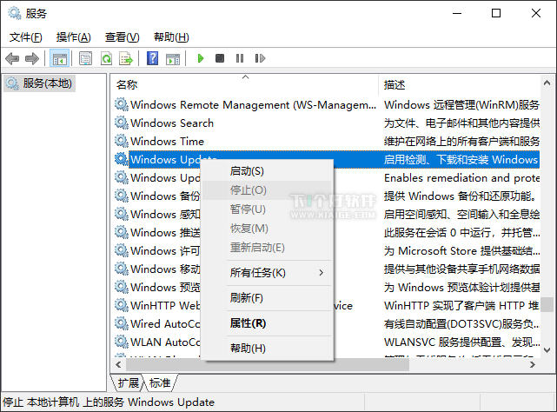This screenshot has height=412, width=557.
Task: Click gear icon beside WinHTTP Web row
Action: tap(121, 305)
